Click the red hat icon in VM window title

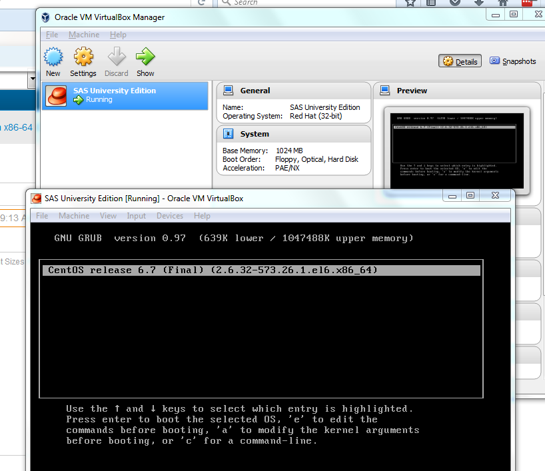pos(36,199)
